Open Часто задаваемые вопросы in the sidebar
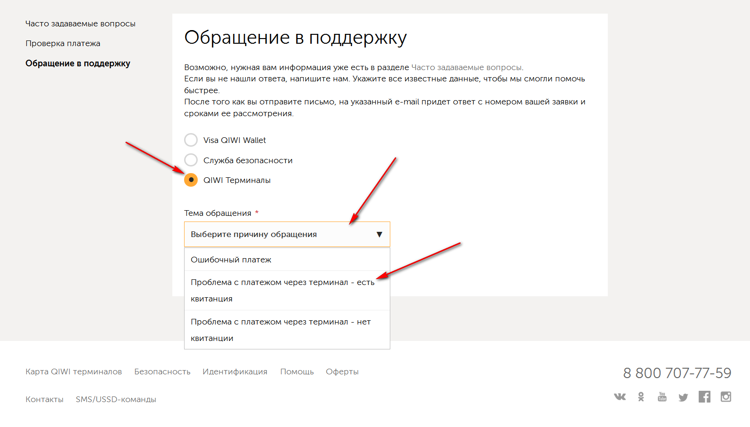This screenshot has height=427, width=750. (81, 24)
